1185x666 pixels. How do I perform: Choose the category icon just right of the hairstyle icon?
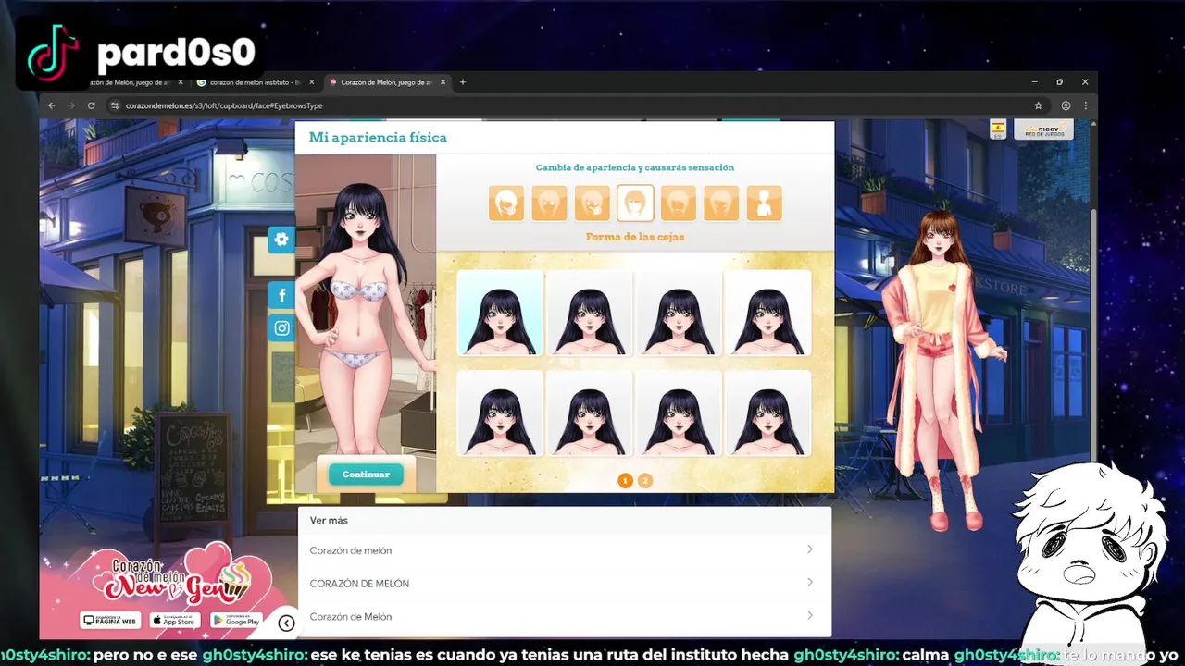coord(549,203)
